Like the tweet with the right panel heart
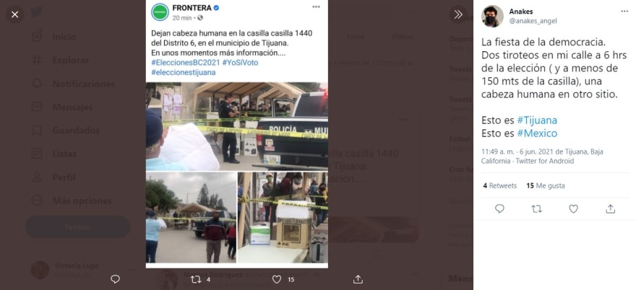This screenshot has height=290, width=636. 573,208
